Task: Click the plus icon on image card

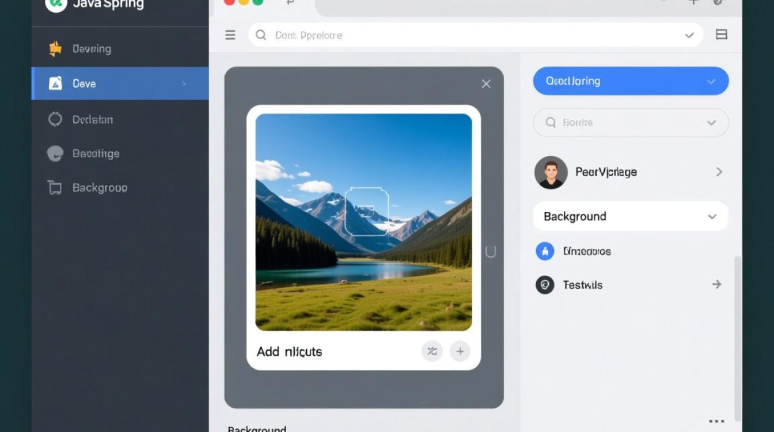Action: tap(460, 351)
